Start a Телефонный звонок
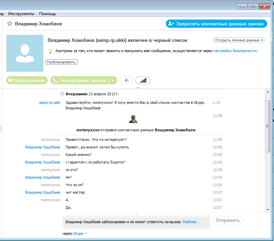Viewport: 274px width, 241px height. click(x=80, y=80)
